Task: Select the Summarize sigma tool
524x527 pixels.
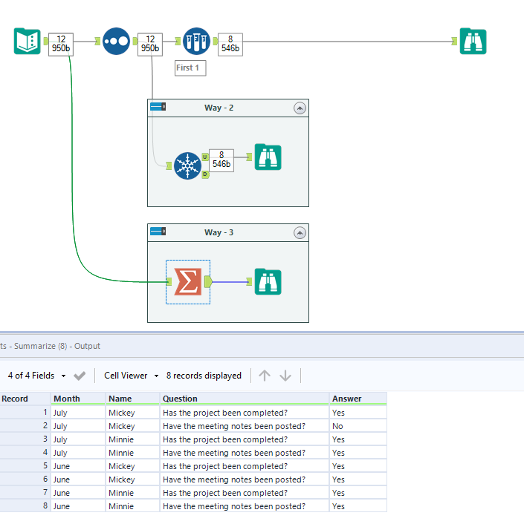Action: [x=188, y=281]
